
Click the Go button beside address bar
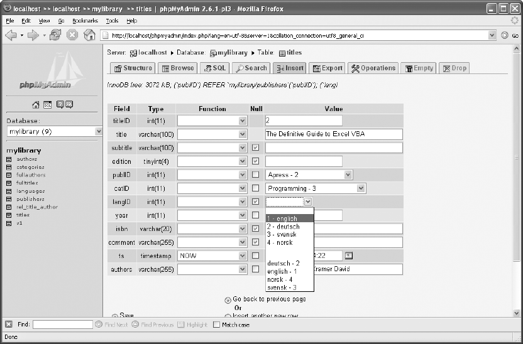510,35
